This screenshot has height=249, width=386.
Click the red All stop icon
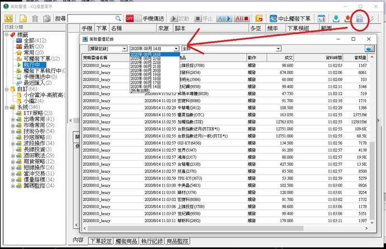(242, 18)
